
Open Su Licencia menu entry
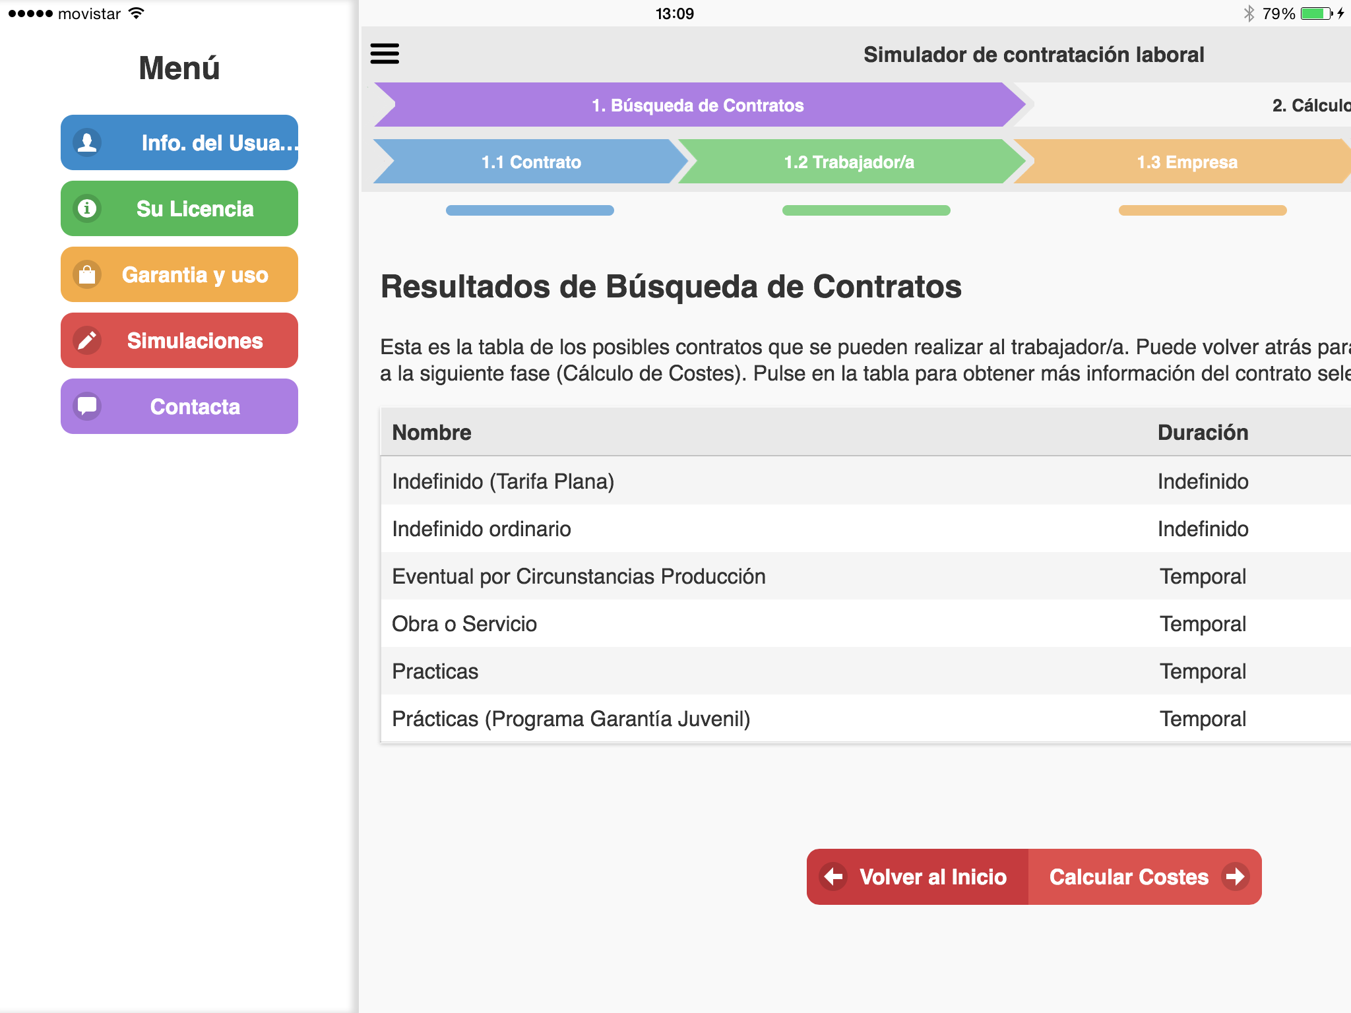(179, 208)
